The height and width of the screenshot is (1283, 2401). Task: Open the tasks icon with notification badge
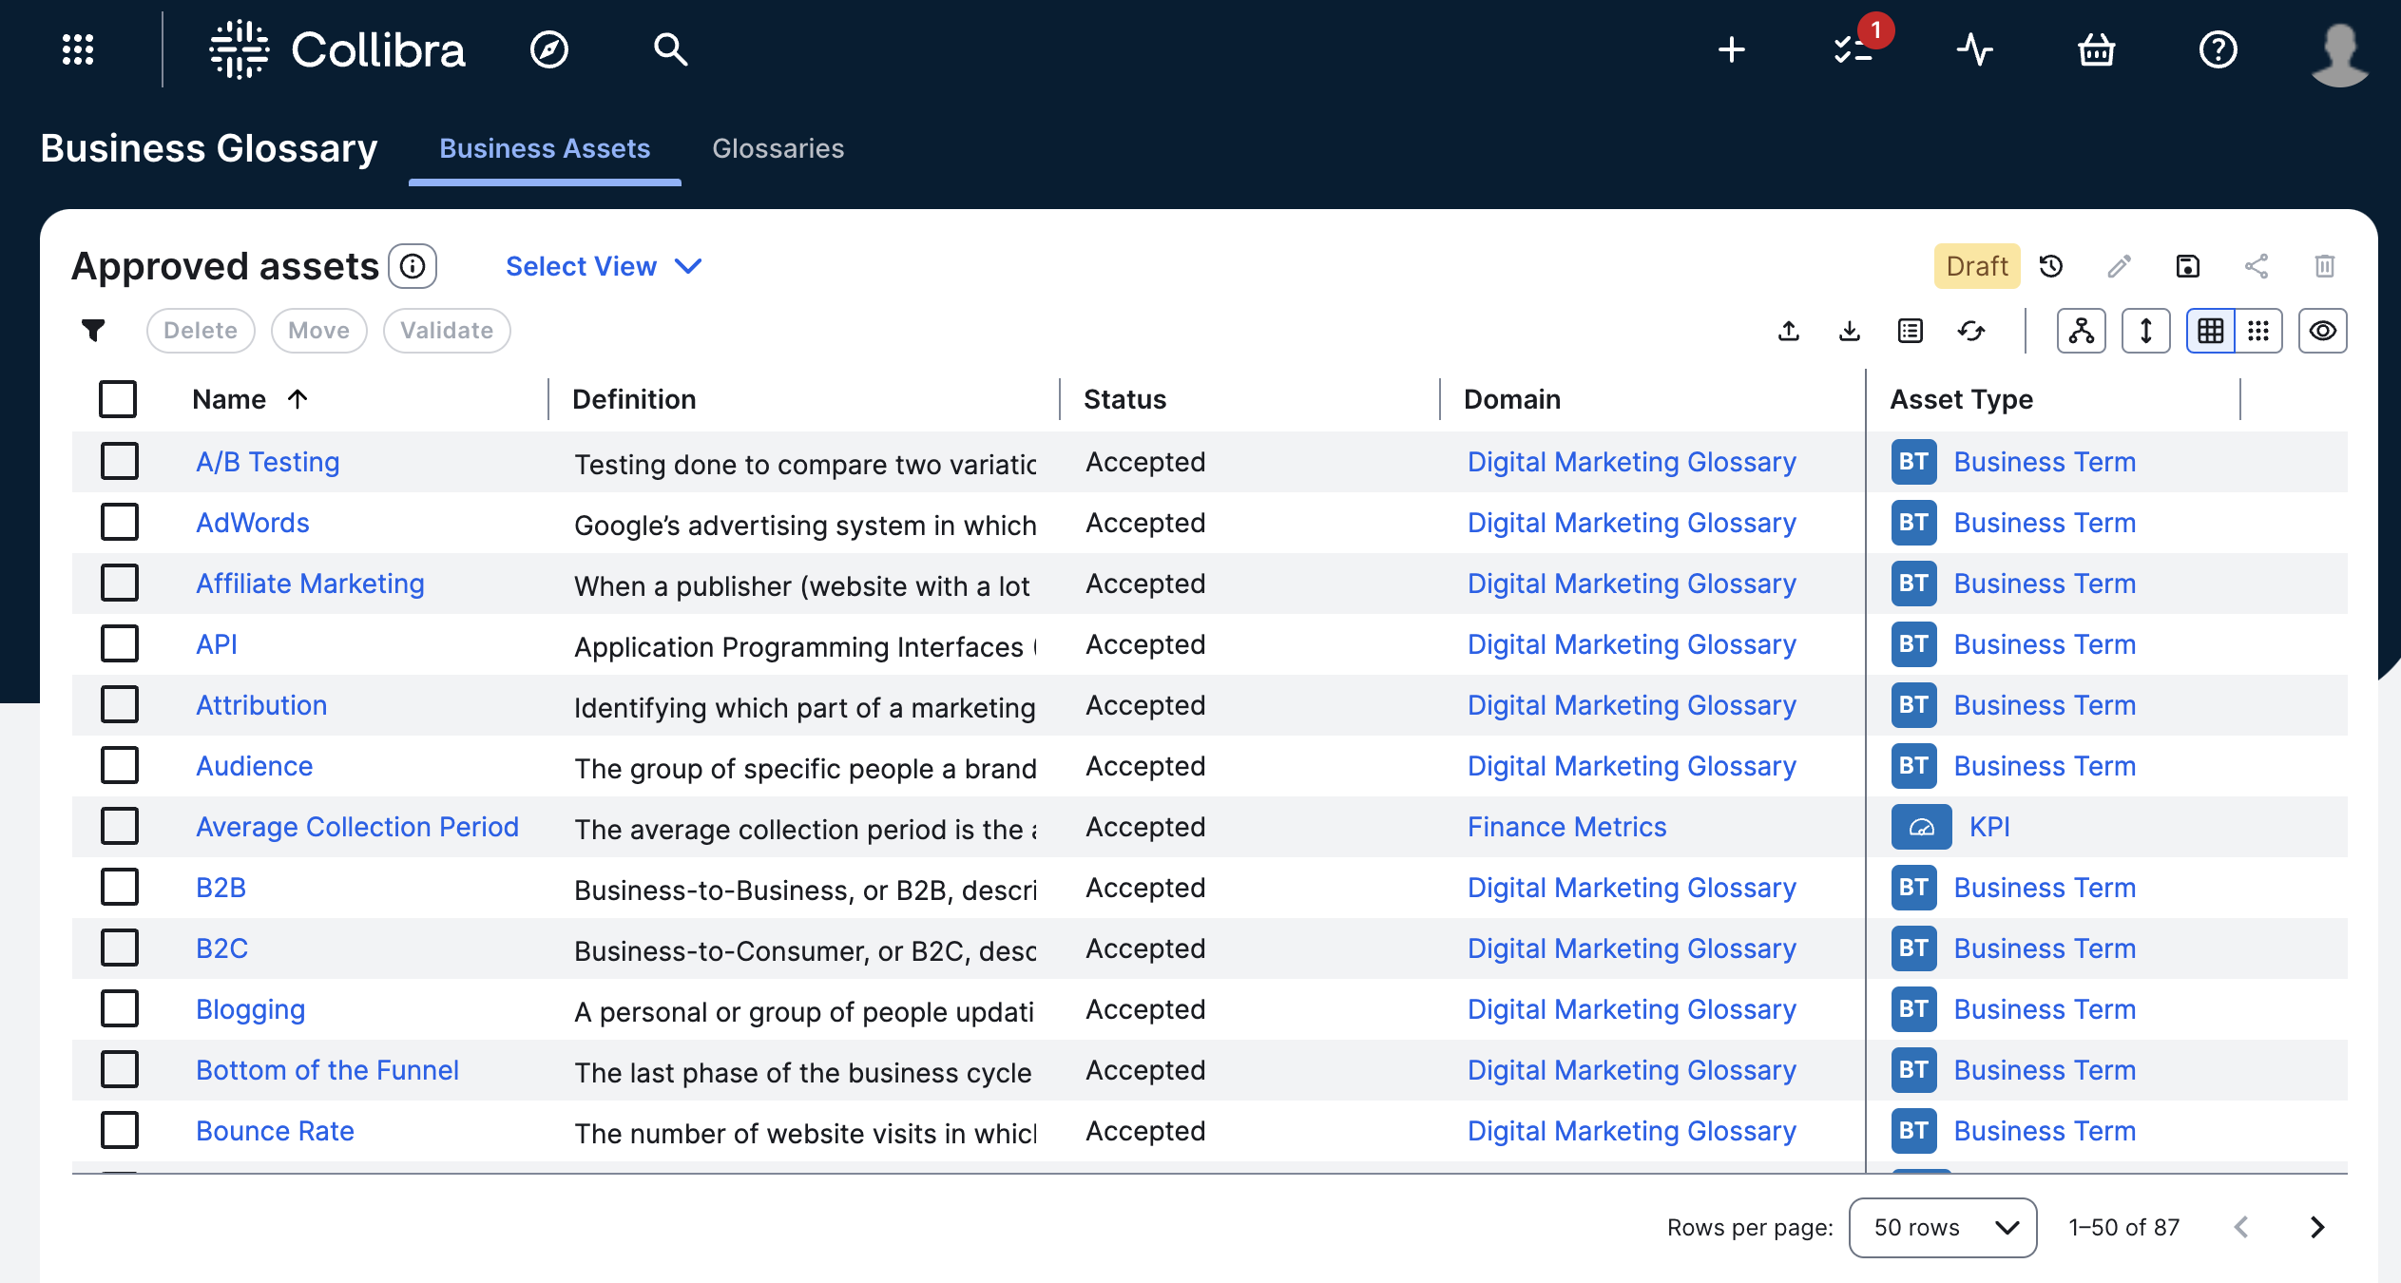[x=1854, y=49]
